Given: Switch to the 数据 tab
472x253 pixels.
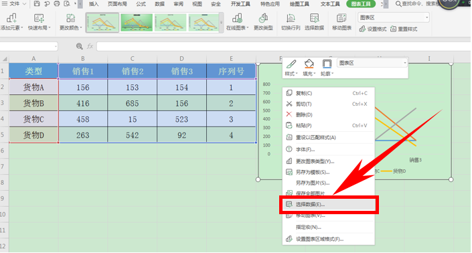Looking at the screenshot, I should tap(159, 4).
